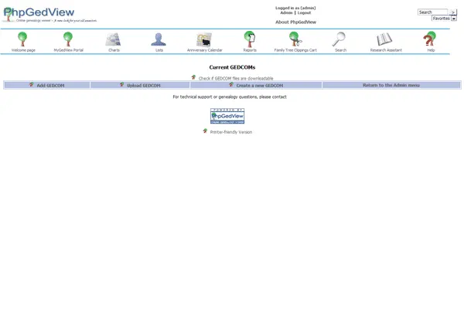Select Create a new GEDCOM
The image size is (464, 309).
pyautogui.click(x=259, y=85)
